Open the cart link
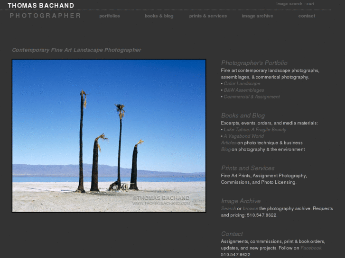This screenshot has height=258, width=345. coord(310,4)
